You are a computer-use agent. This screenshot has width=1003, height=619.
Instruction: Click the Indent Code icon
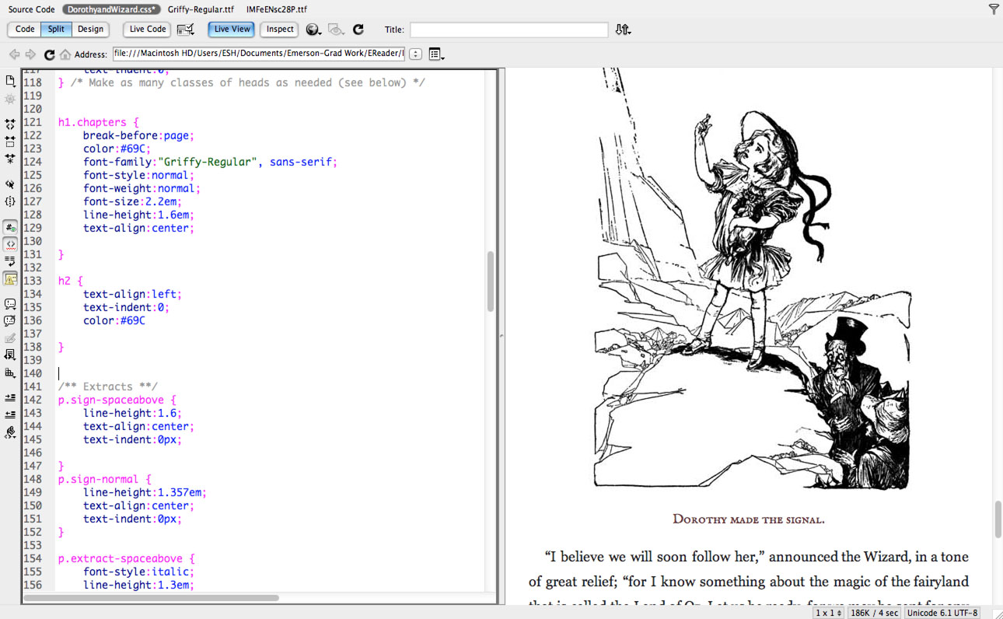click(10, 397)
